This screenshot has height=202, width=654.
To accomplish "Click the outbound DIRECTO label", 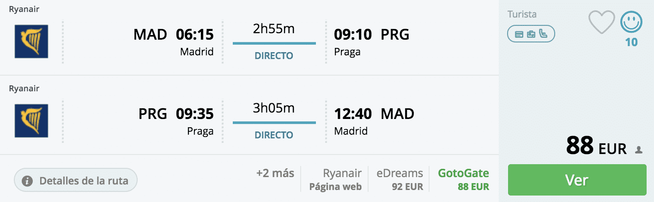I will click(x=274, y=56).
